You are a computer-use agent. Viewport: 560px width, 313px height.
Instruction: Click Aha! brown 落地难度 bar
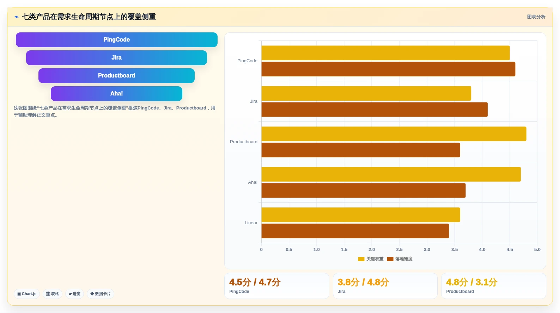(364, 190)
